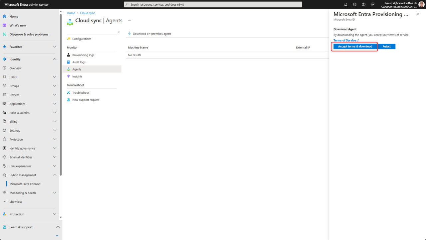
Task: Click Diagnose & solve problems icon
Action: (4, 34)
